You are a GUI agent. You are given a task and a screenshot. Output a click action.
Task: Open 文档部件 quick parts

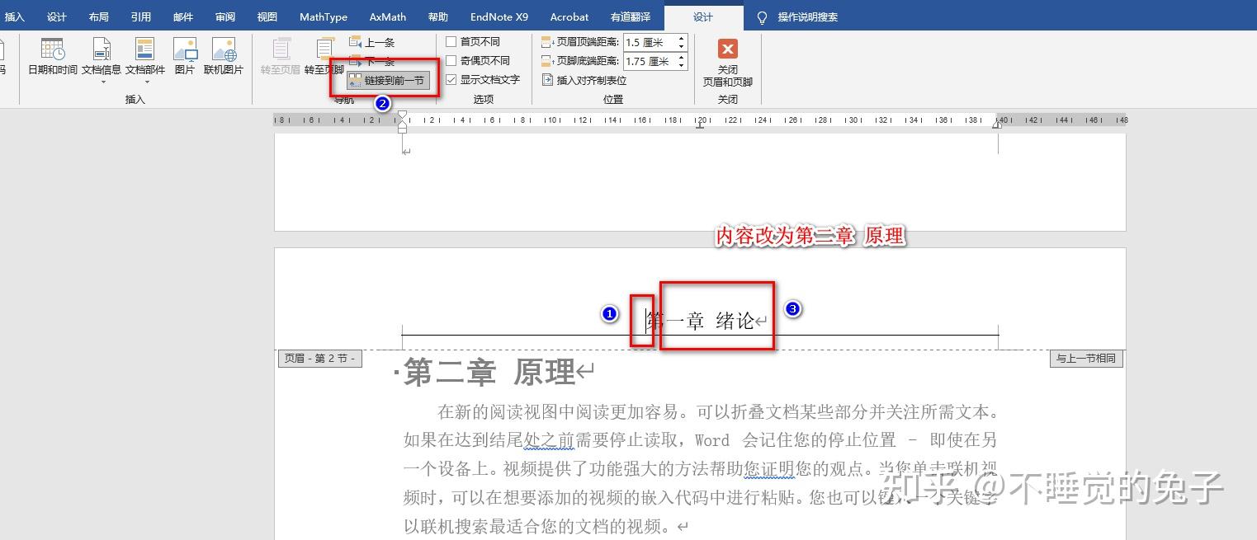coord(145,58)
